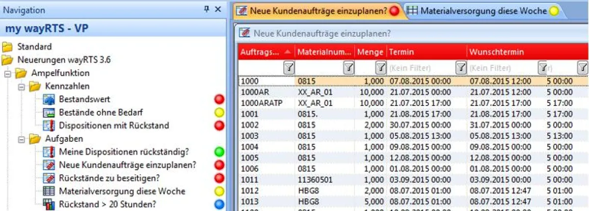The image size is (589, 211).
Task: Open the filter for the Menge column
Action: 380,68
